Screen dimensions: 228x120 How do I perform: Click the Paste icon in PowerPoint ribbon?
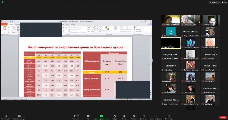(x=4, y=28)
